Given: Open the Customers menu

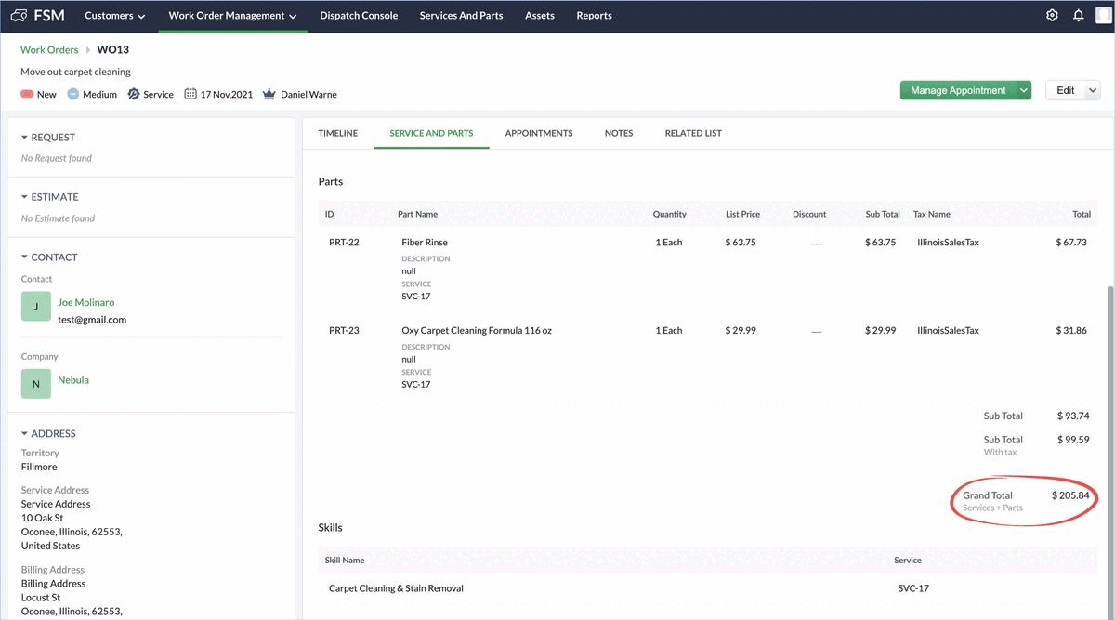Looking at the screenshot, I should click(x=114, y=15).
